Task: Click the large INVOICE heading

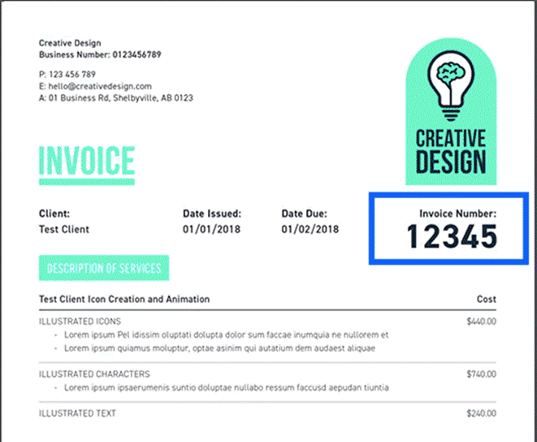Action: [87, 160]
